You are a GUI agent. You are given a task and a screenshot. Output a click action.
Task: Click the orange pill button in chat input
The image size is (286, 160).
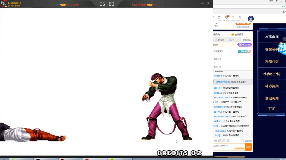[x=239, y=148]
